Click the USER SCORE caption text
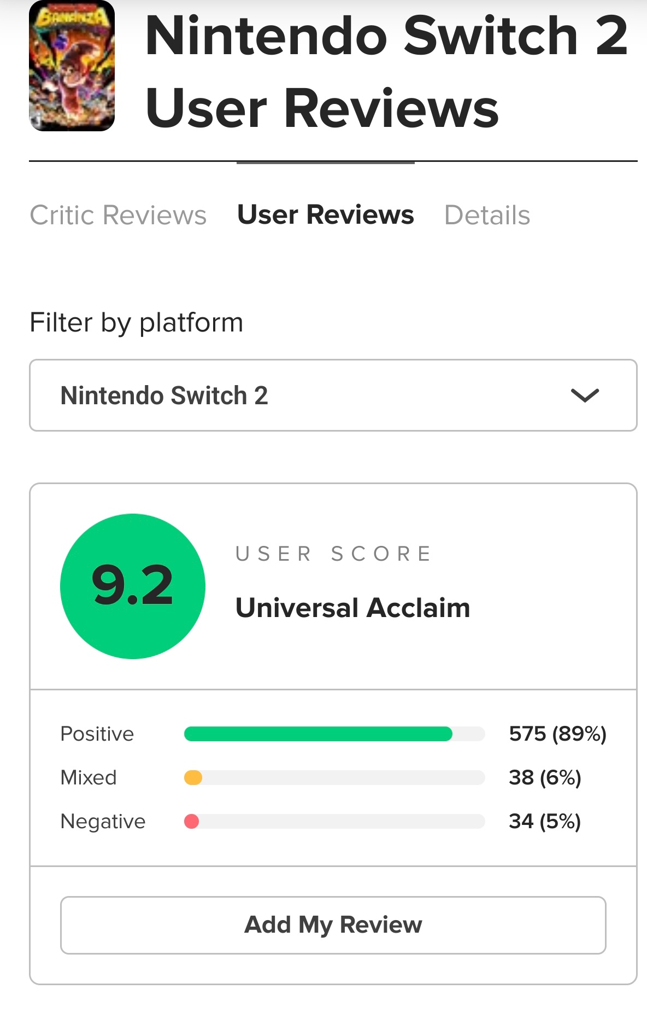This screenshot has width=647, height=1012. pyautogui.click(x=333, y=554)
